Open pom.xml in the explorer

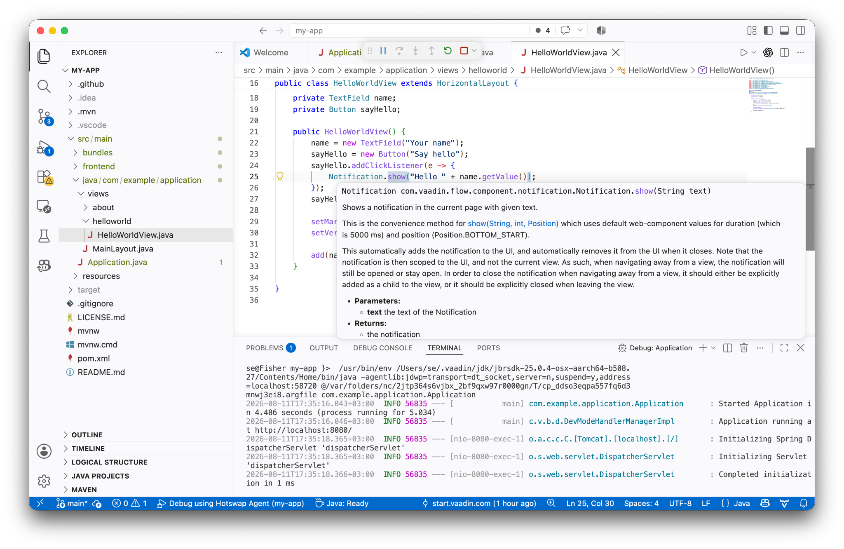point(94,359)
